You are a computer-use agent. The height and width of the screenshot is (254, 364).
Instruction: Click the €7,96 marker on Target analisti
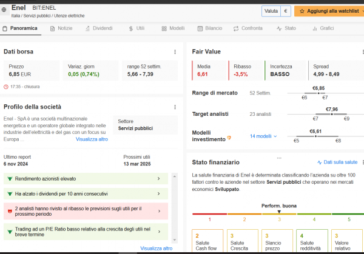point(332,114)
